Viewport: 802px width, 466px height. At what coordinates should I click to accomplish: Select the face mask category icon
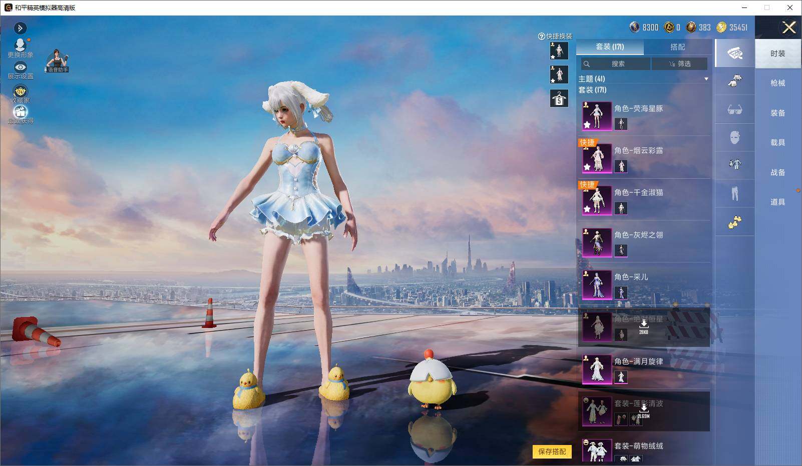734,137
